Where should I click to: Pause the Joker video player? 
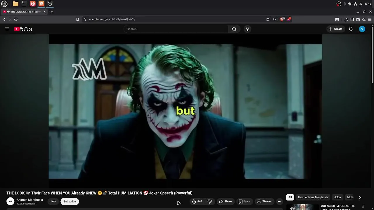click(x=185, y=111)
